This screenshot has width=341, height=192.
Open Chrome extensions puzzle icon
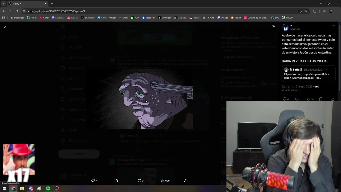click(x=315, y=11)
